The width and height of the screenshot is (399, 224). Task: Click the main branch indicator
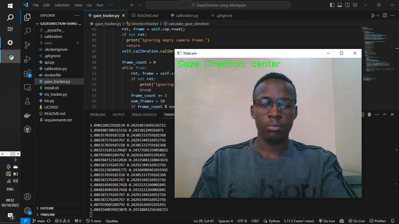click(39, 221)
